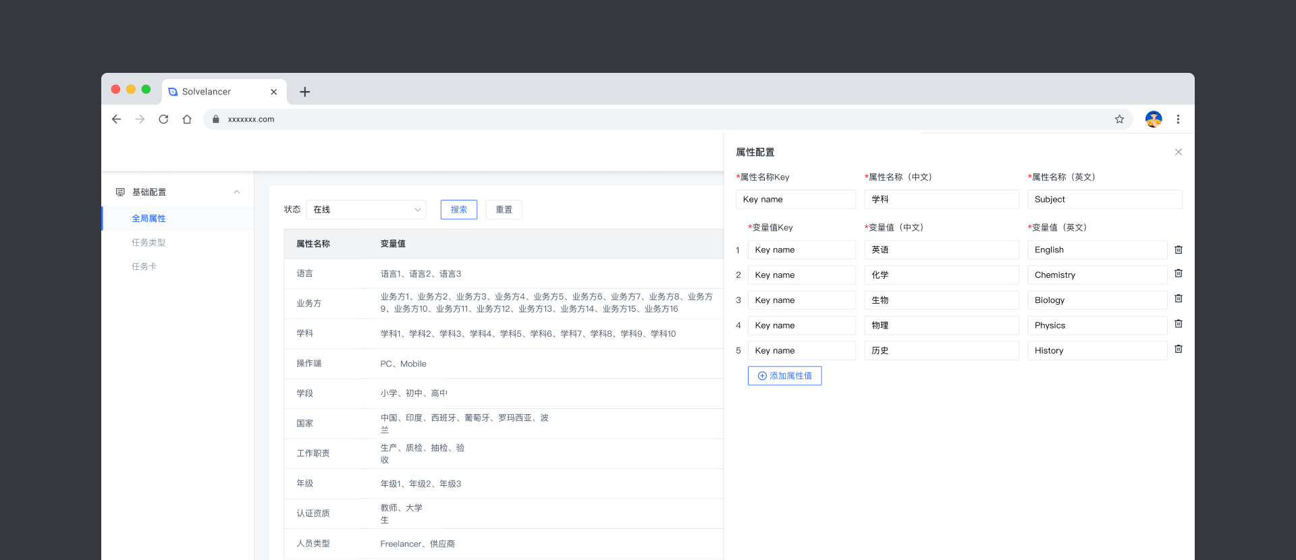Reload the page in browser
Screen dimensions: 1296x560
tap(163, 119)
